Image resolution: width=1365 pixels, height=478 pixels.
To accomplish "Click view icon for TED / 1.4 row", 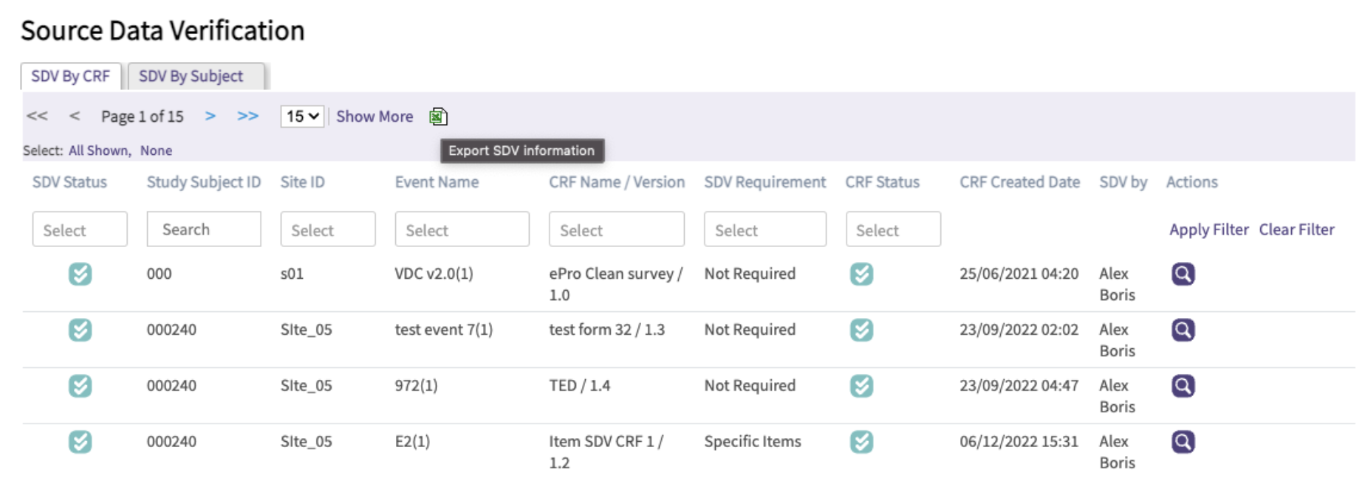I will pos(1183,387).
